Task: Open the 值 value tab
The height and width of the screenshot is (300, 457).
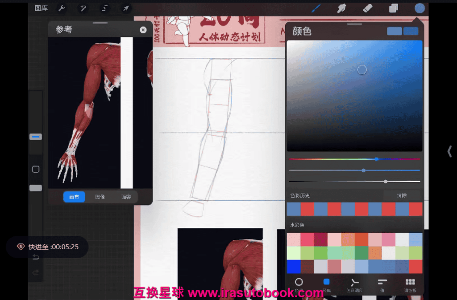Action: click(382, 284)
